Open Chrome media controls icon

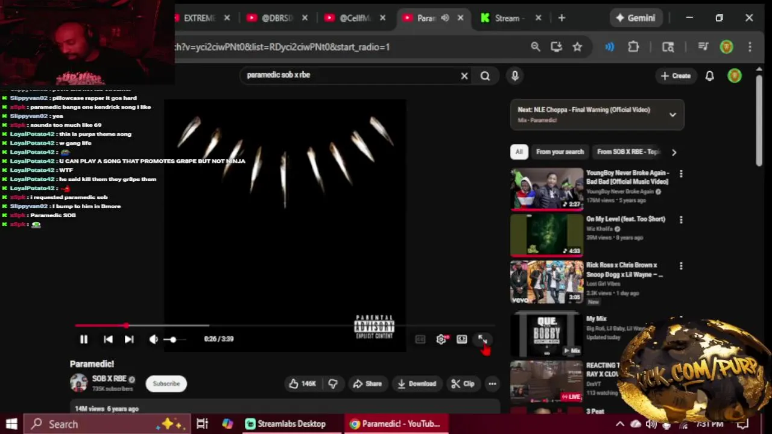click(x=703, y=46)
